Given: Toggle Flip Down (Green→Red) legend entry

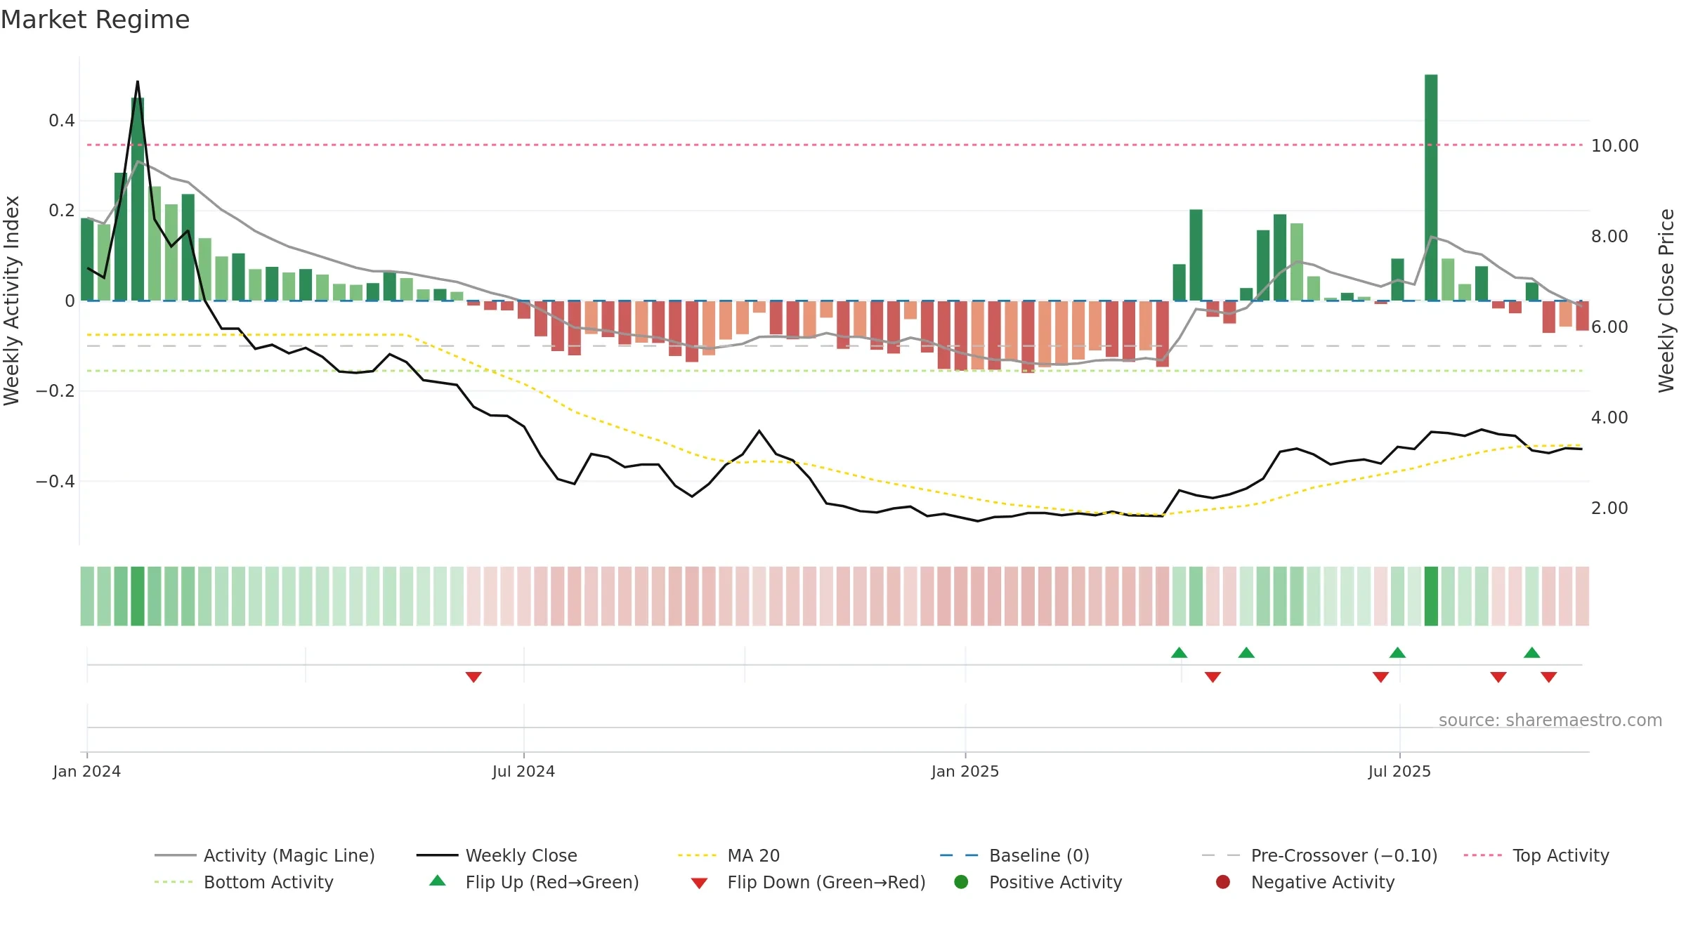Looking at the screenshot, I should (x=808, y=882).
